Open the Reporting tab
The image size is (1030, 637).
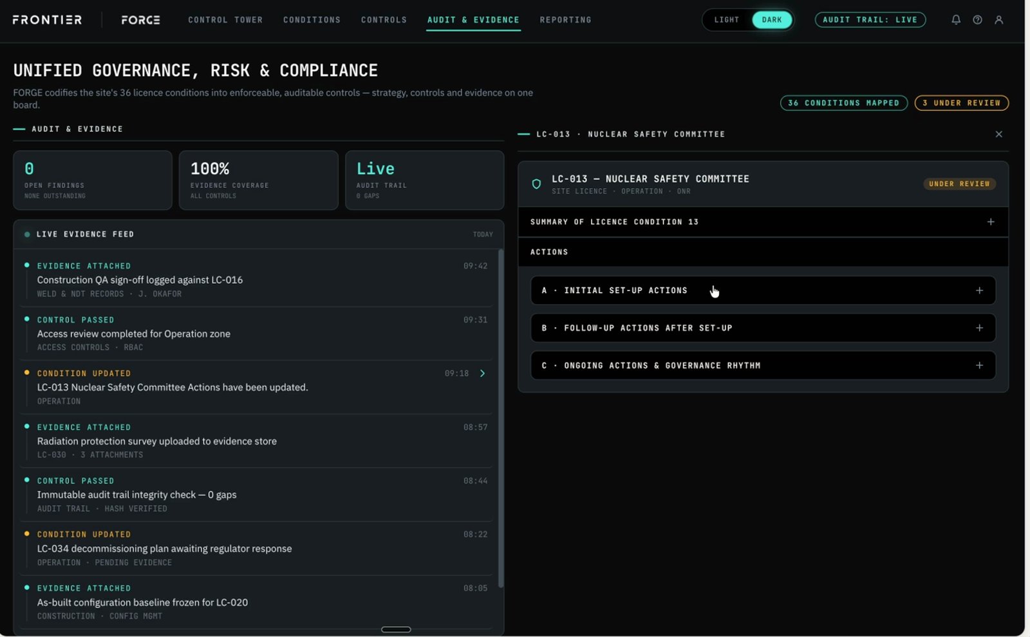pos(565,20)
